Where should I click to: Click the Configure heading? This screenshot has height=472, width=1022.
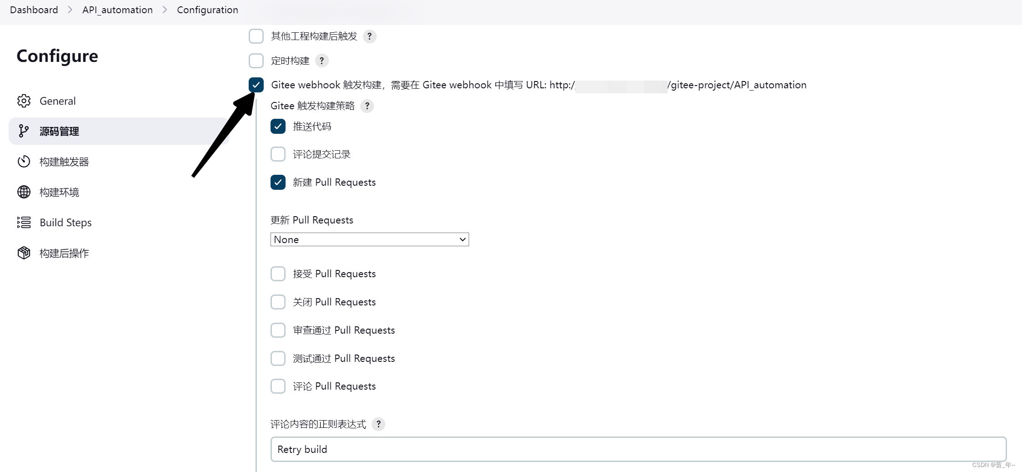[x=57, y=56]
